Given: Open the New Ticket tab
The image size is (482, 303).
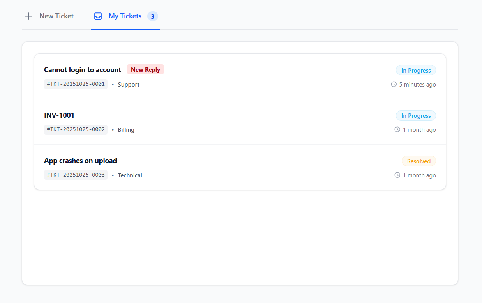Looking at the screenshot, I should click(x=56, y=16).
